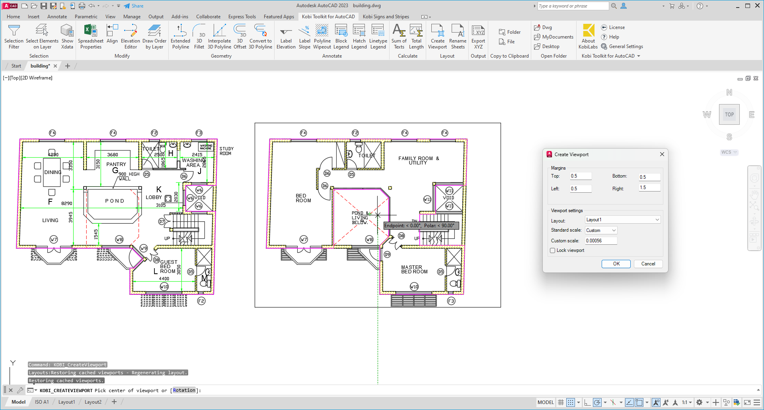764x410 pixels.
Task: Click OK in Create Viewport dialog
Action: (616, 264)
